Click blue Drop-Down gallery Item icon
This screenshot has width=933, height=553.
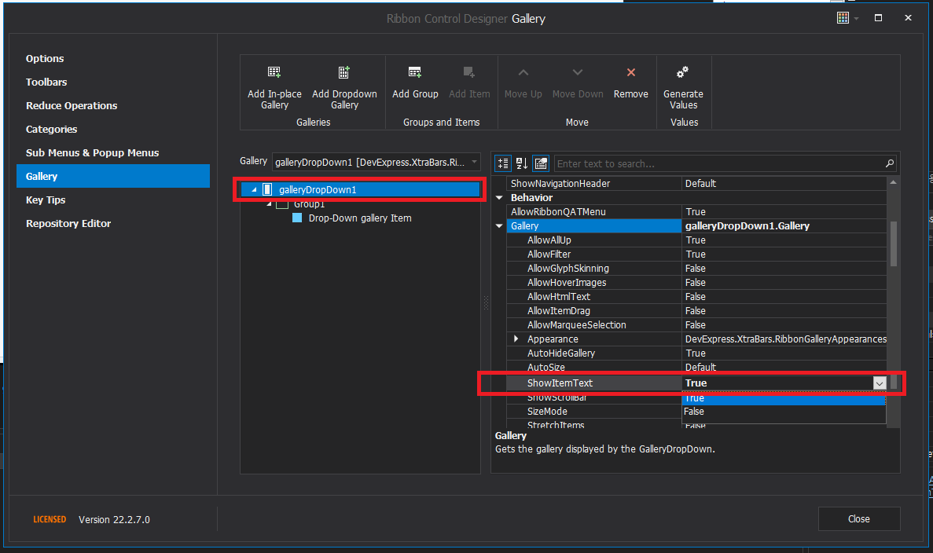tap(297, 218)
